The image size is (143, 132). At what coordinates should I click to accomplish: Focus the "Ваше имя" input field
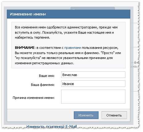point(93,75)
